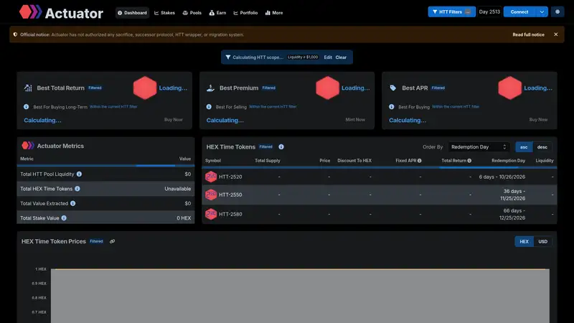This screenshot has height=323, width=574.
Task: Click the 0 HEX Total Stake Value
Action: coord(184,218)
